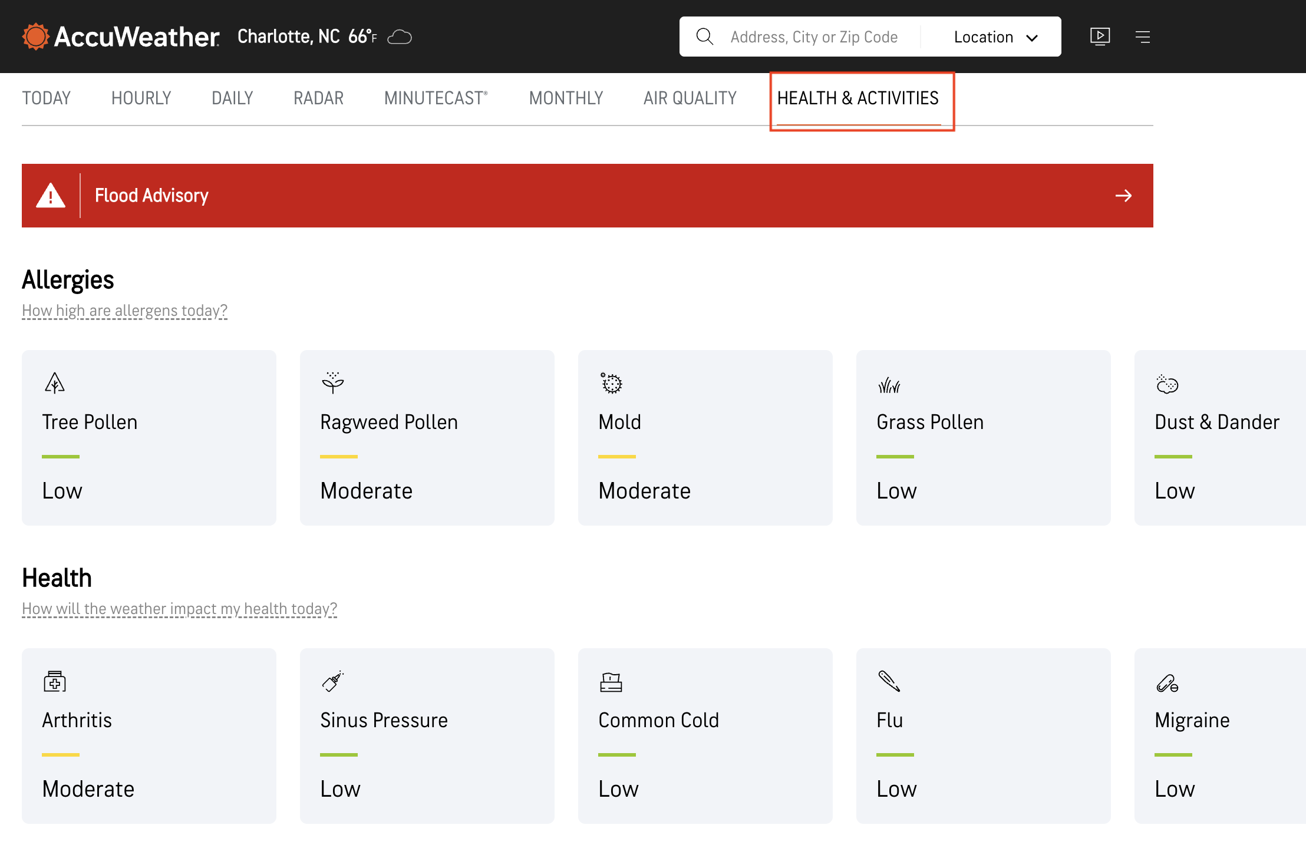Open the Air Quality tab

click(x=690, y=98)
